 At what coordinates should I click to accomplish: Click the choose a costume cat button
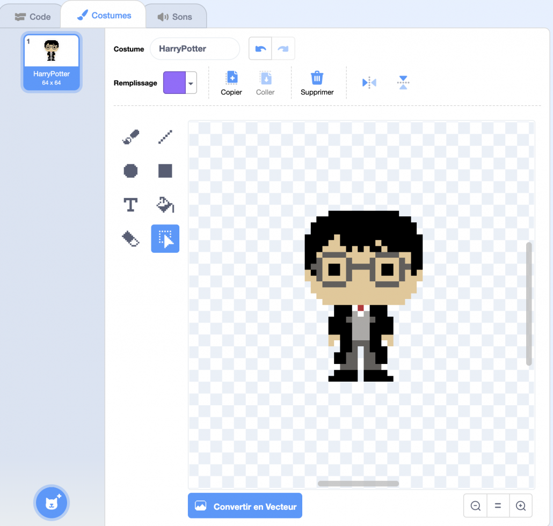coord(52,503)
